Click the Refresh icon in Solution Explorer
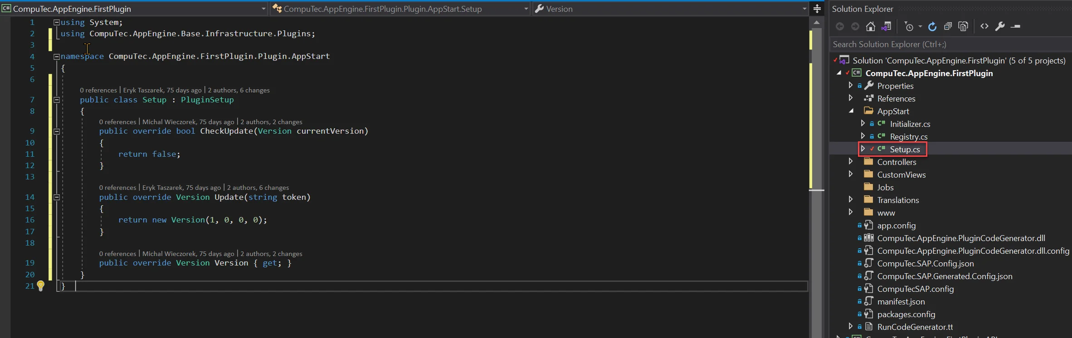Viewport: 1072px width, 338px height. tap(932, 27)
